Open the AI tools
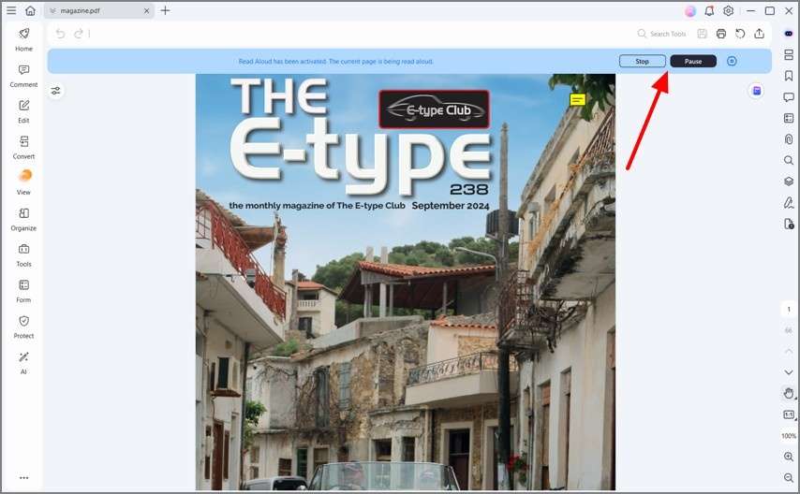This screenshot has width=800, height=494. pos(23,363)
